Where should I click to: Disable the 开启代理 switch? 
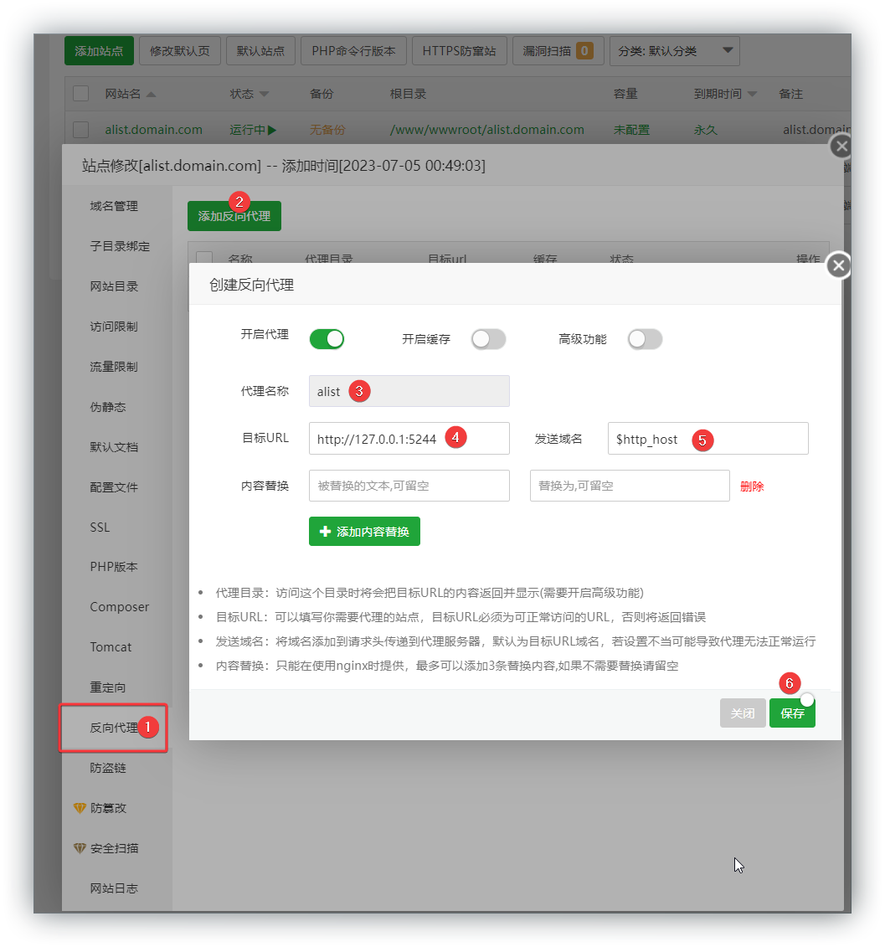coord(327,338)
